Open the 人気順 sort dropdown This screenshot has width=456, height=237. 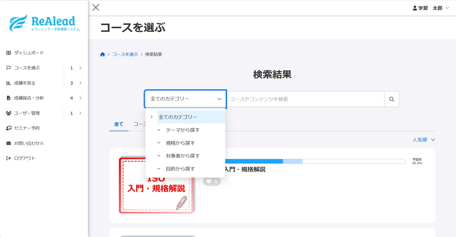tap(424, 140)
